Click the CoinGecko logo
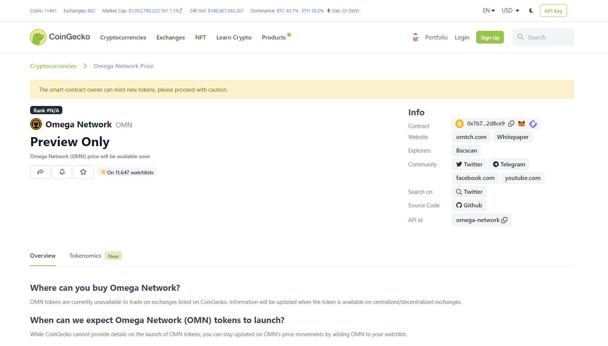 tap(60, 37)
